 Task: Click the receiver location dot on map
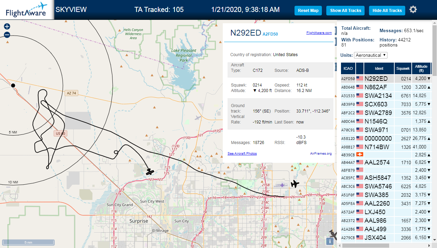click(13, 85)
